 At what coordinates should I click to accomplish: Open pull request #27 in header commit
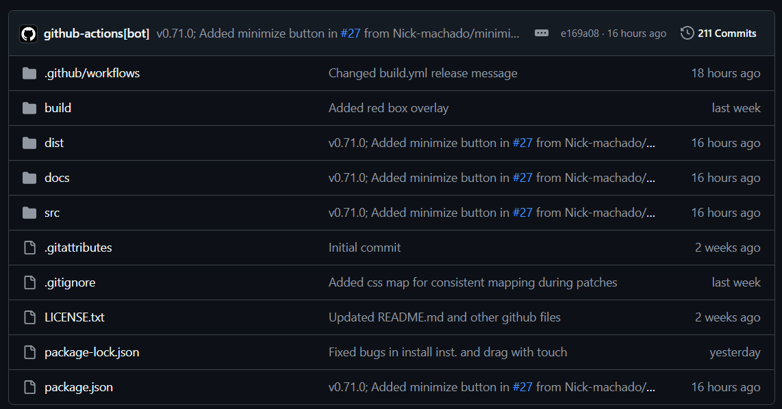[x=351, y=34]
